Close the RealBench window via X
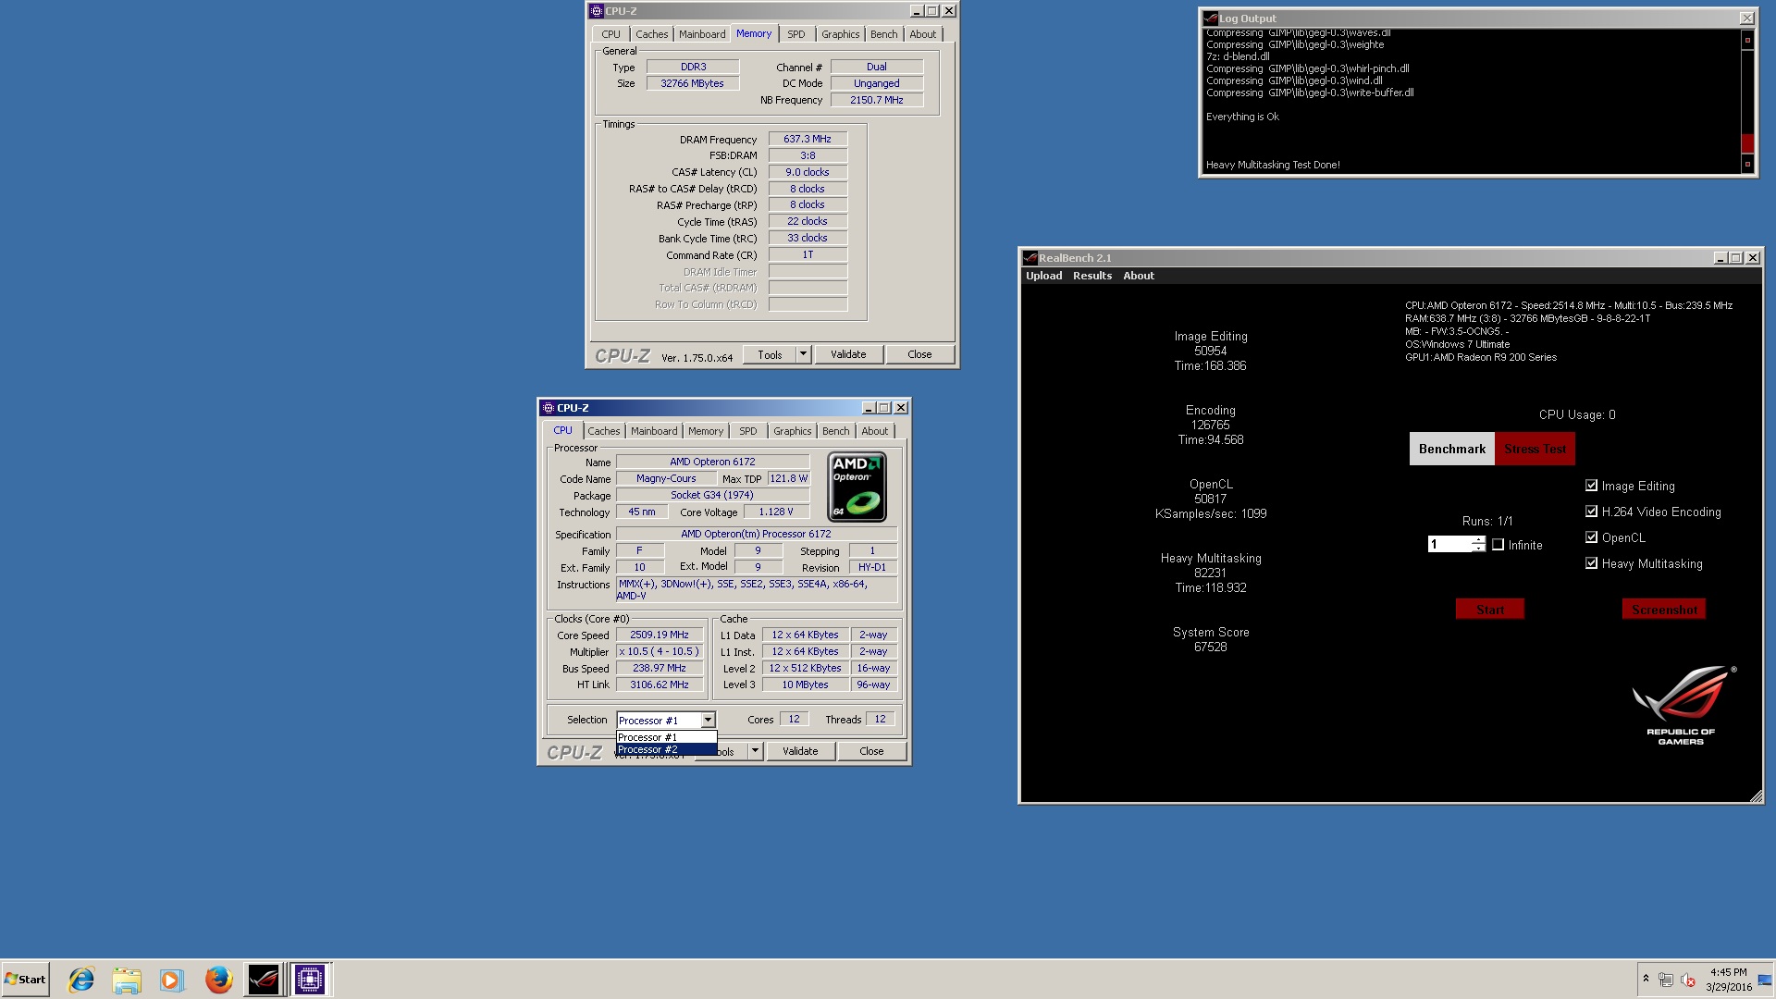 (1752, 258)
